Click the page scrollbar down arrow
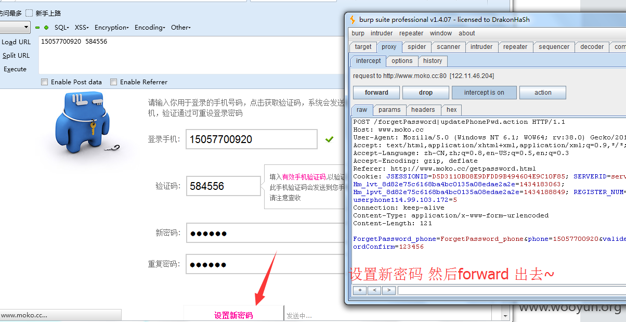626x322 pixels. click(x=505, y=316)
